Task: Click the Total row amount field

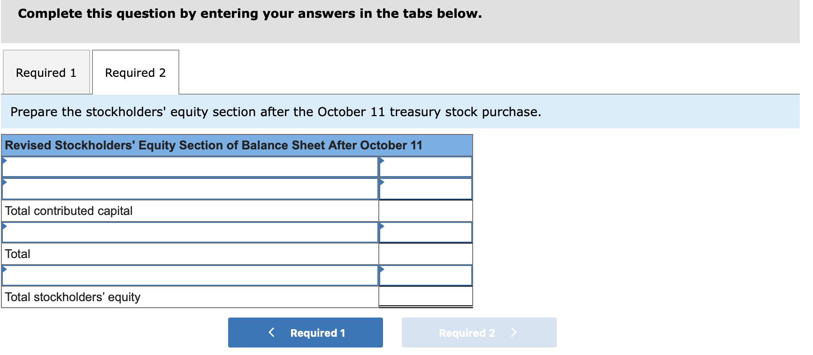Action: [425, 253]
